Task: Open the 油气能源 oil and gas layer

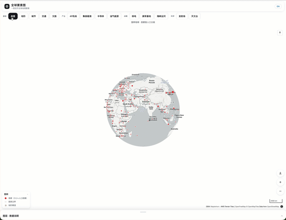Action: point(114,16)
